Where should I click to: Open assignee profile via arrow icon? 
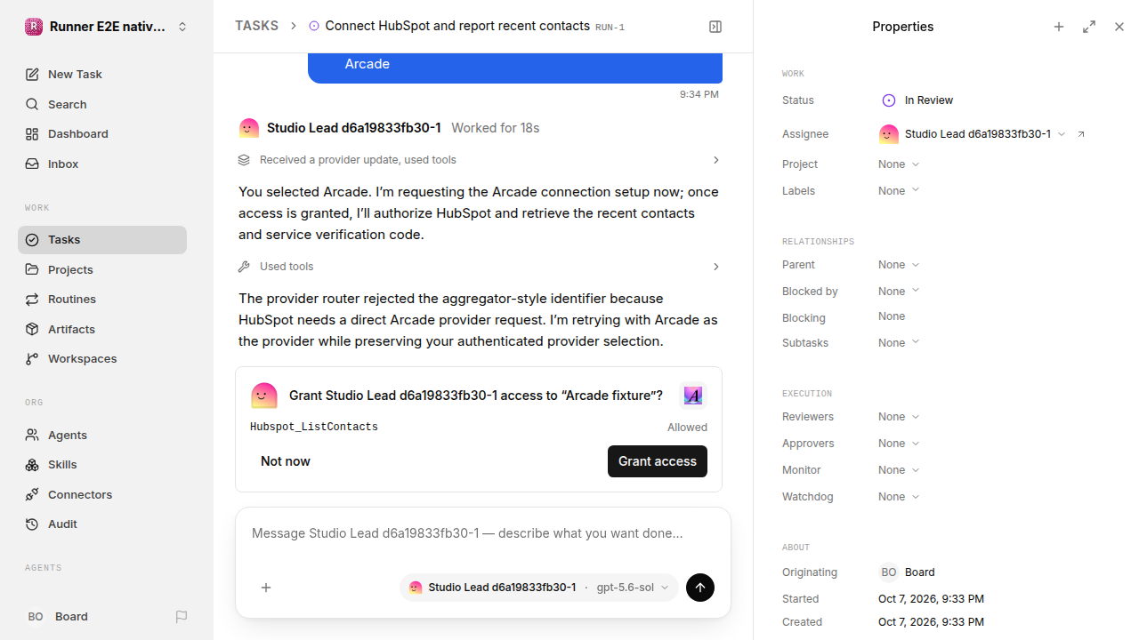pyautogui.click(x=1081, y=134)
